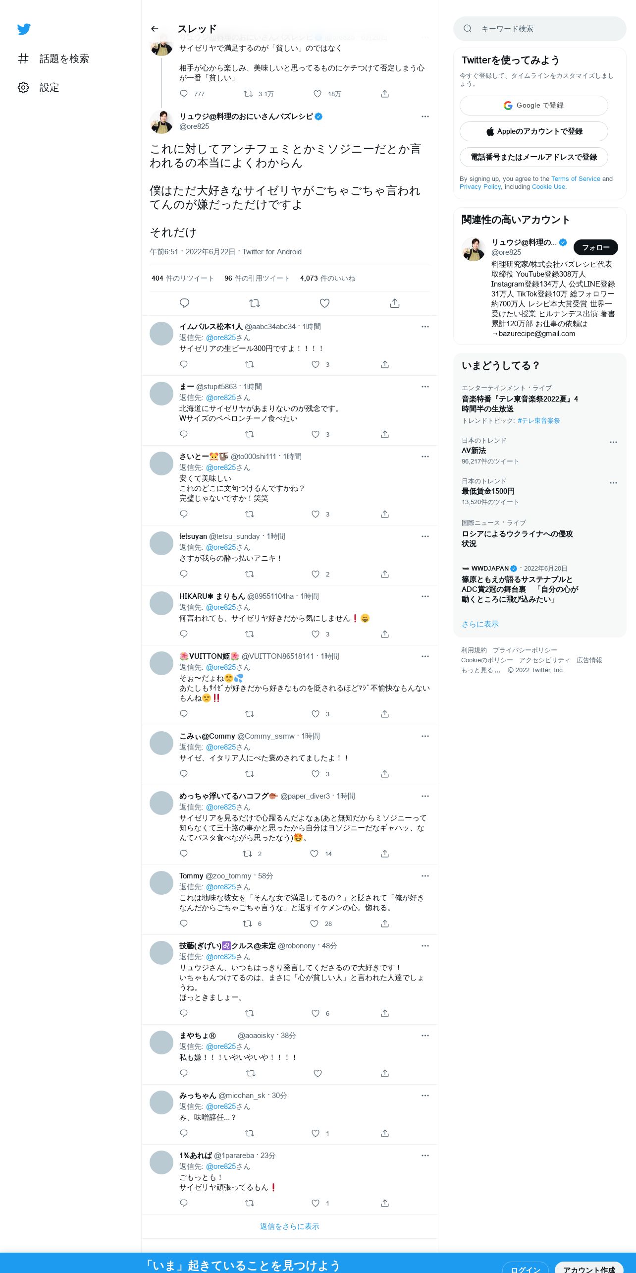Sign up with Apple account
636x1273 pixels.
click(x=533, y=131)
